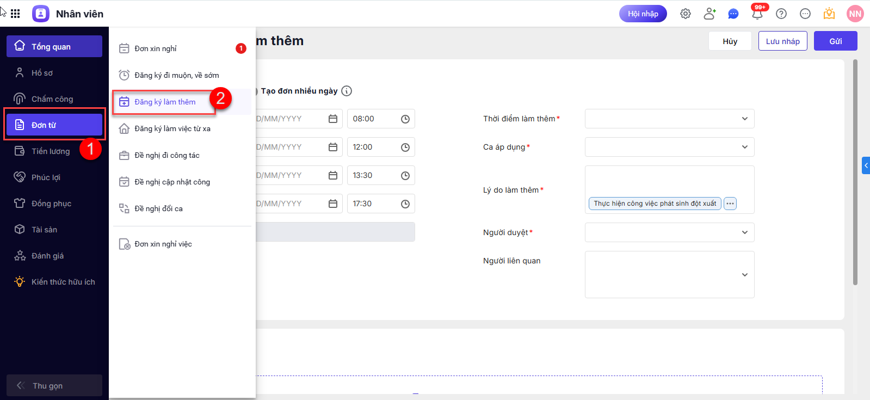This screenshot has height=400, width=870.
Task: Open the notifications bell
Action: tap(757, 14)
